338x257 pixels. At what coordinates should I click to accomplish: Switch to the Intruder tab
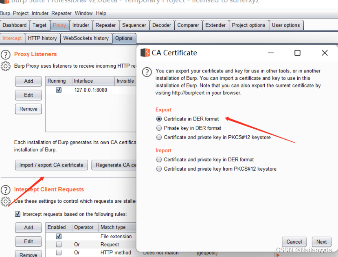[81, 25]
